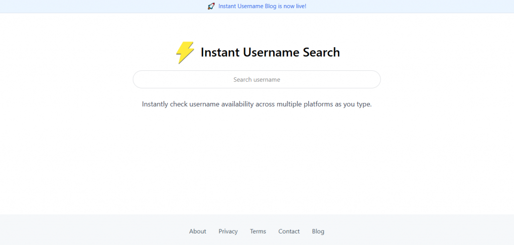This screenshot has height=245, width=514.
Task: Focus the 'Search username' input field
Action: click(x=256, y=79)
